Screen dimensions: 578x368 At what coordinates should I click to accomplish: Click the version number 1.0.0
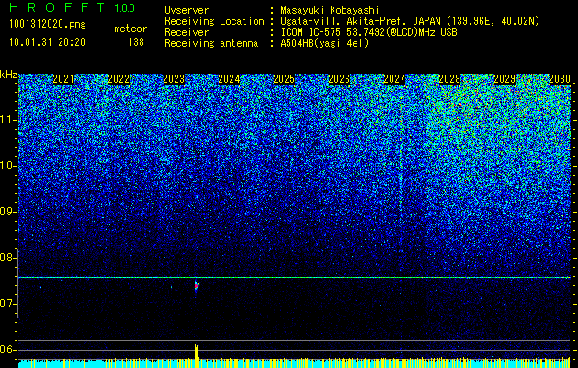125,8
